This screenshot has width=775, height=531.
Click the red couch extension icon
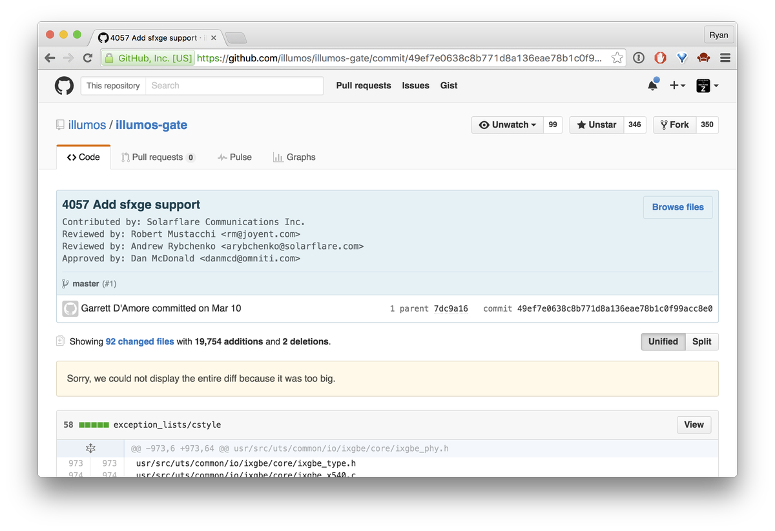point(703,58)
